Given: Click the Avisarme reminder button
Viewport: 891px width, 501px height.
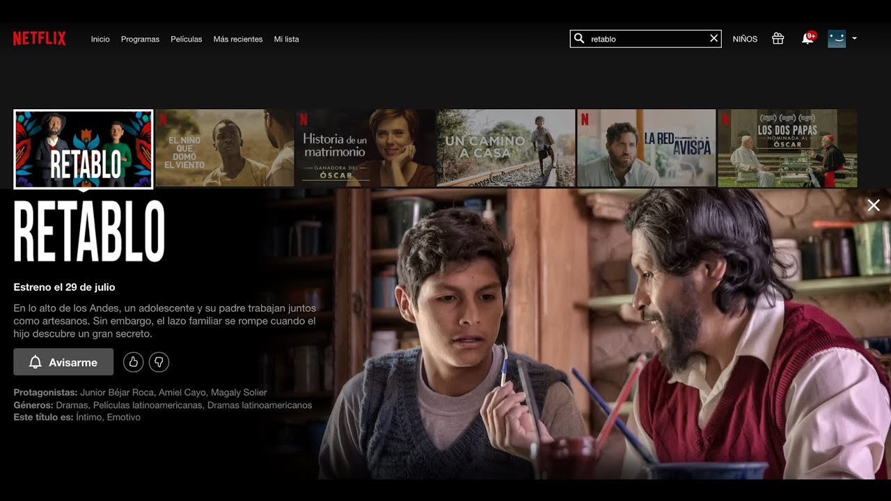Looking at the screenshot, I should pos(63,362).
